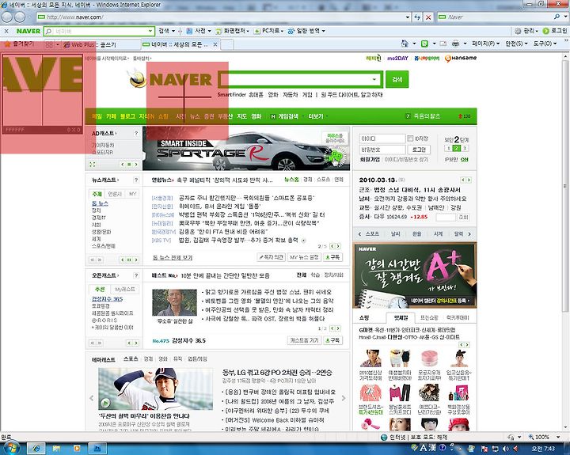The height and width of the screenshot is (455, 570).
Task: Click the PC치료 toolbar icon
Action: click(x=256, y=31)
